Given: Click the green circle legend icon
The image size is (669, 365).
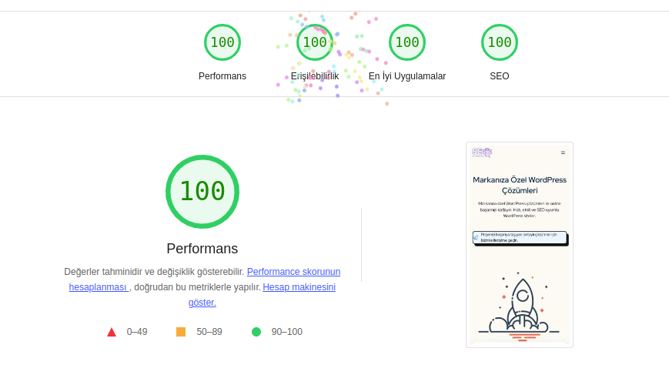Looking at the screenshot, I should (x=256, y=332).
